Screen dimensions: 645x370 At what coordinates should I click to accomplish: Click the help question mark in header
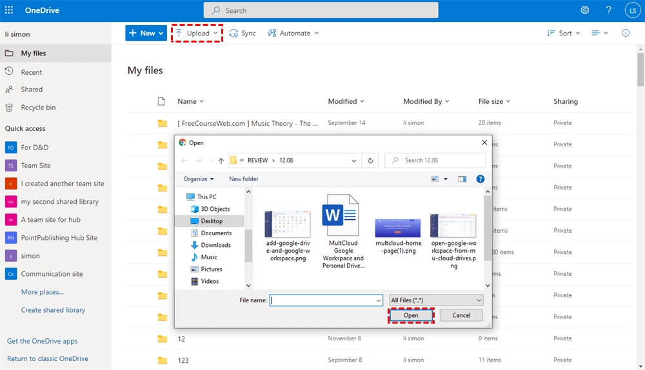[x=608, y=10]
